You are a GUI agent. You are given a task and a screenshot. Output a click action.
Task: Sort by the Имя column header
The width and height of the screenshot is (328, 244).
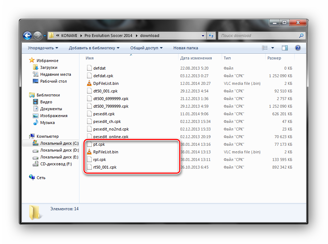coord(90,58)
